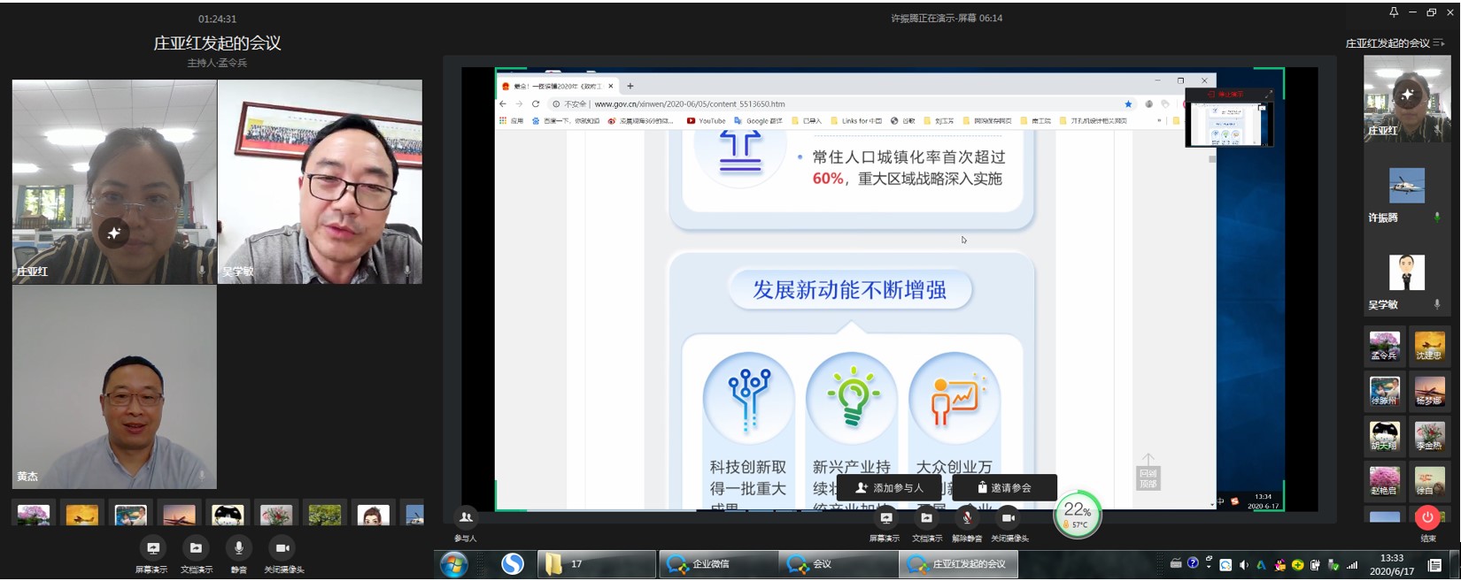
Task: End the meeting with red 结束 icon
Action: pyautogui.click(x=1427, y=518)
